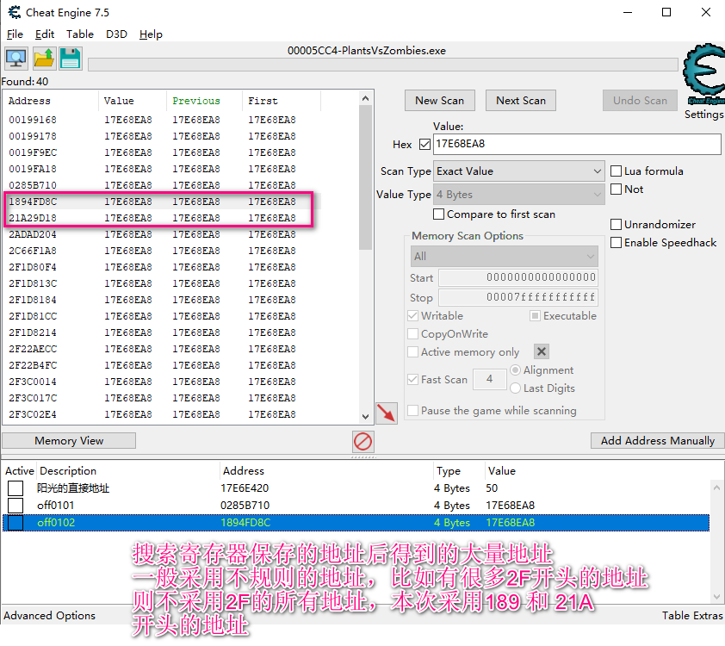Open the D3D menu

[116, 34]
